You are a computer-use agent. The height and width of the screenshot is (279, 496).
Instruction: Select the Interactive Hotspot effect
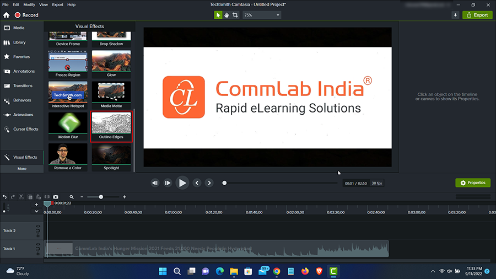[68, 95]
